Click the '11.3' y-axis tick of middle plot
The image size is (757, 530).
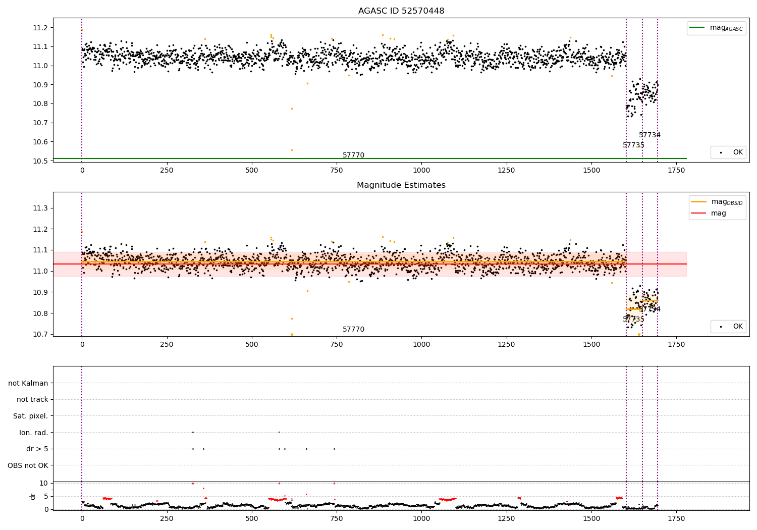[x=40, y=208]
